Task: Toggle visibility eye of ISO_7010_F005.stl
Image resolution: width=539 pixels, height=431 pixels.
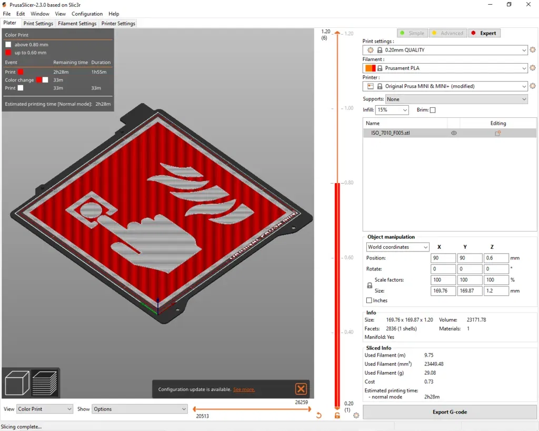Action: coord(454,133)
